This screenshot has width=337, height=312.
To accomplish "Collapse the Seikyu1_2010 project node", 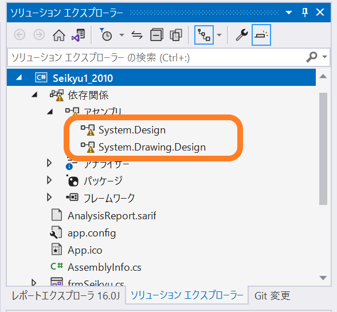I will tap(19, 77).
